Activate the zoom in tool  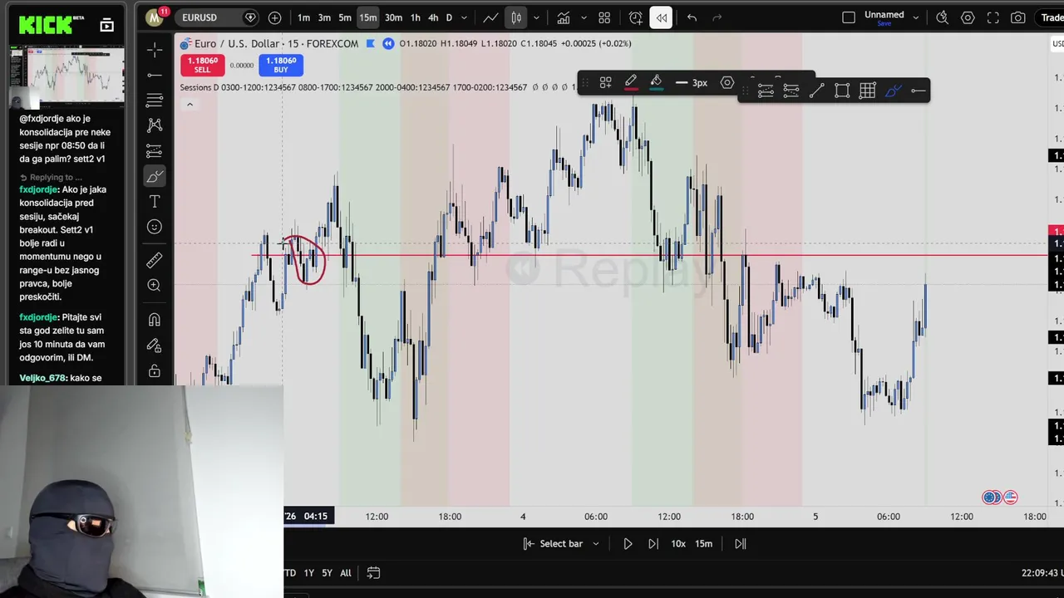155,286
